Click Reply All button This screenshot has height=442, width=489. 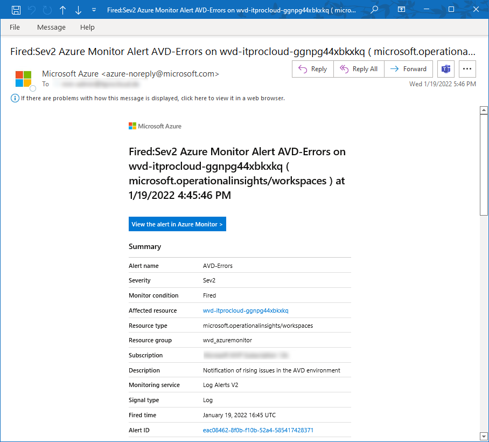coord(359,68)
